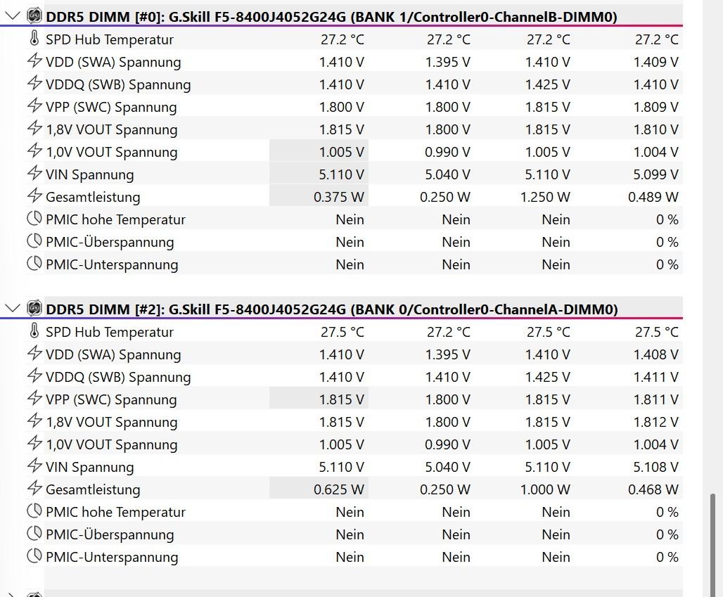Click the 0.625 W Gesamtleistung current value
The height and width of the screenshot is (597, 723).
[x=338, y=489]
